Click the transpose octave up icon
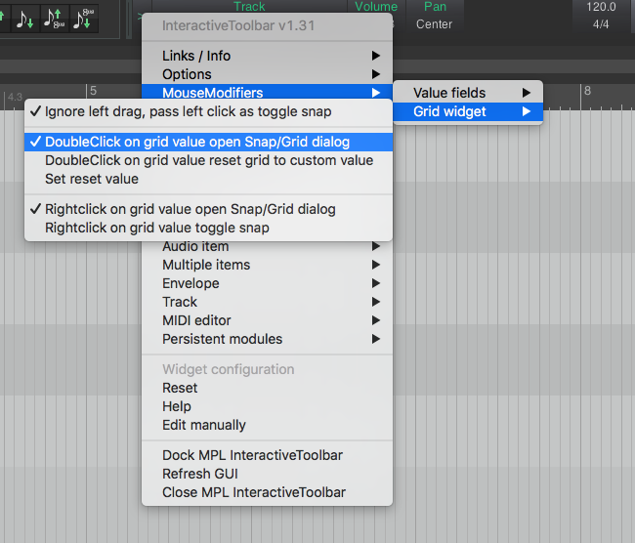 (x=54, y=17)
